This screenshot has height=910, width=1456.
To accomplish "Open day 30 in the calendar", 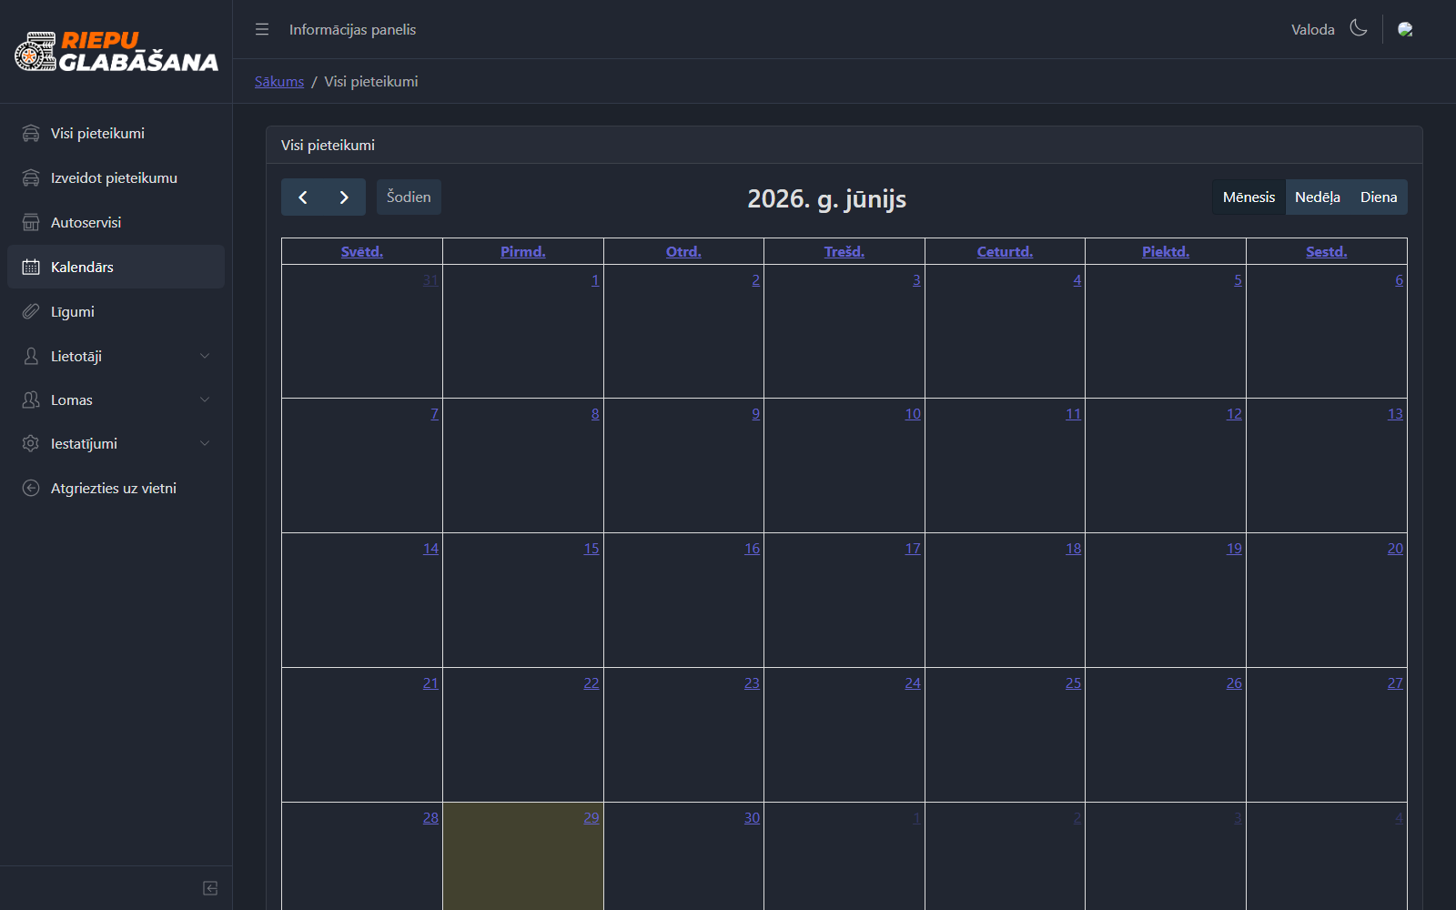I will [x=752, y=818].
